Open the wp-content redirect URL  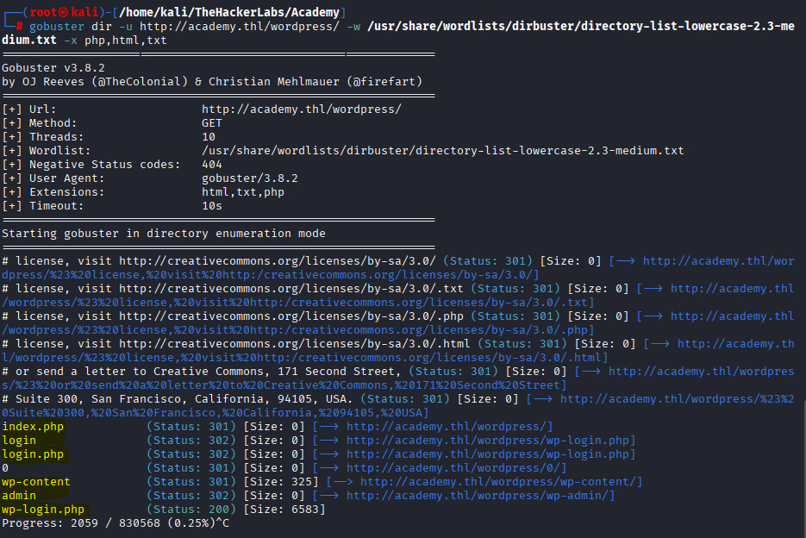click(x=501, y=482)
